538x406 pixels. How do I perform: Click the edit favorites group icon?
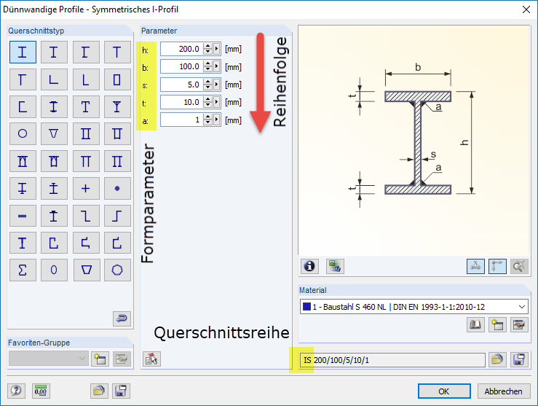[122, 359]
